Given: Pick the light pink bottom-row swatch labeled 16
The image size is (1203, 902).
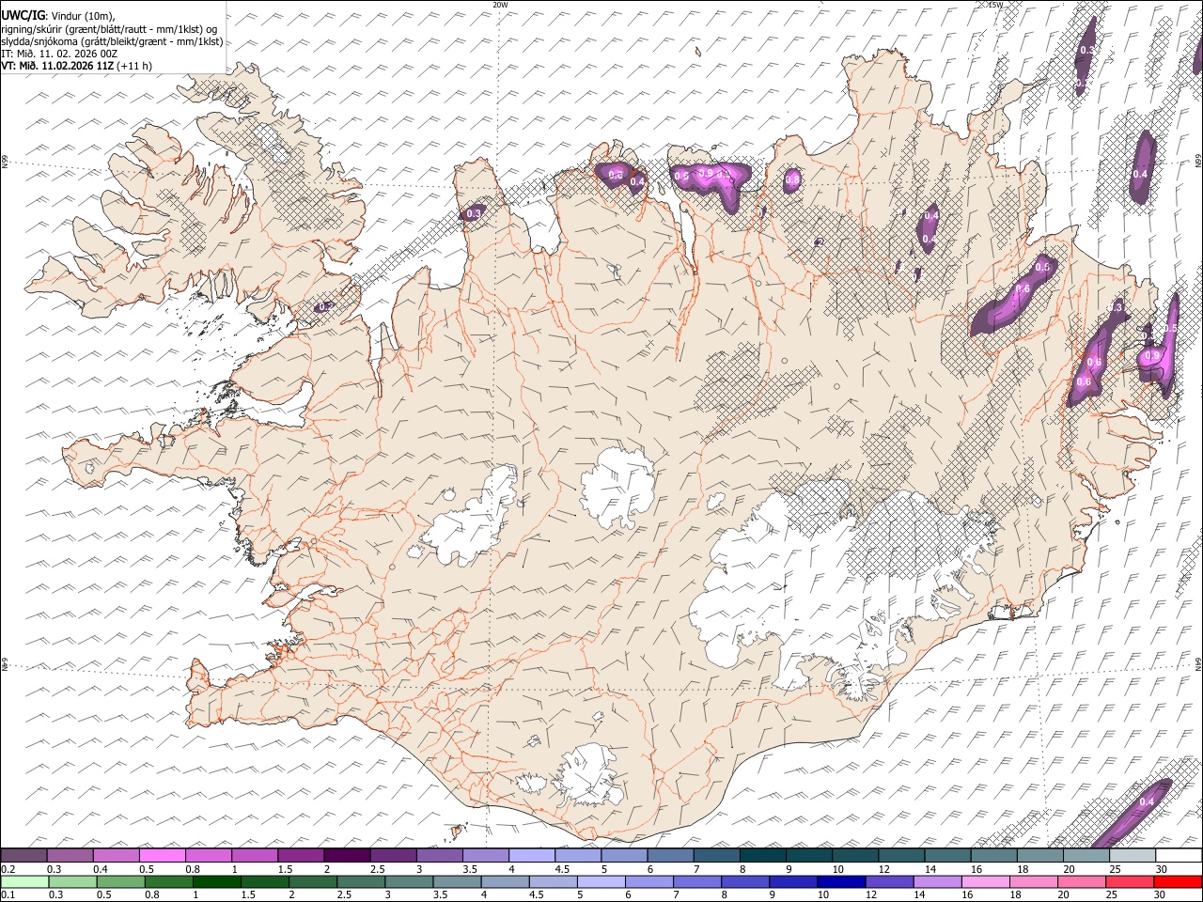Looking at the screenshot, I should point(986,882).
